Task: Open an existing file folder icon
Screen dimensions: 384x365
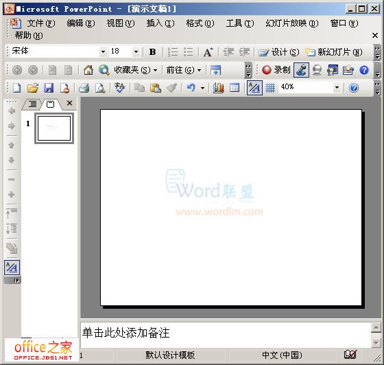Action: pos(33,88)
